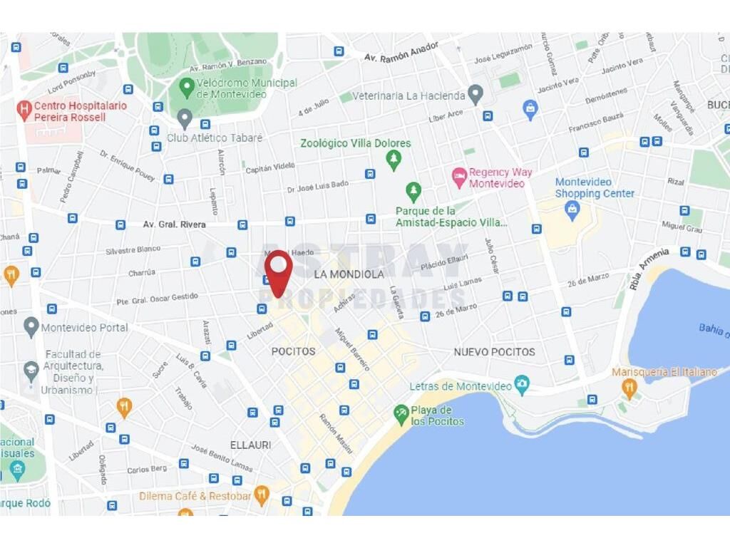The image size is (730, 548).
Task: Open the Marisquería El Italiano restaurant icon
Action: [x=629, y=389]
